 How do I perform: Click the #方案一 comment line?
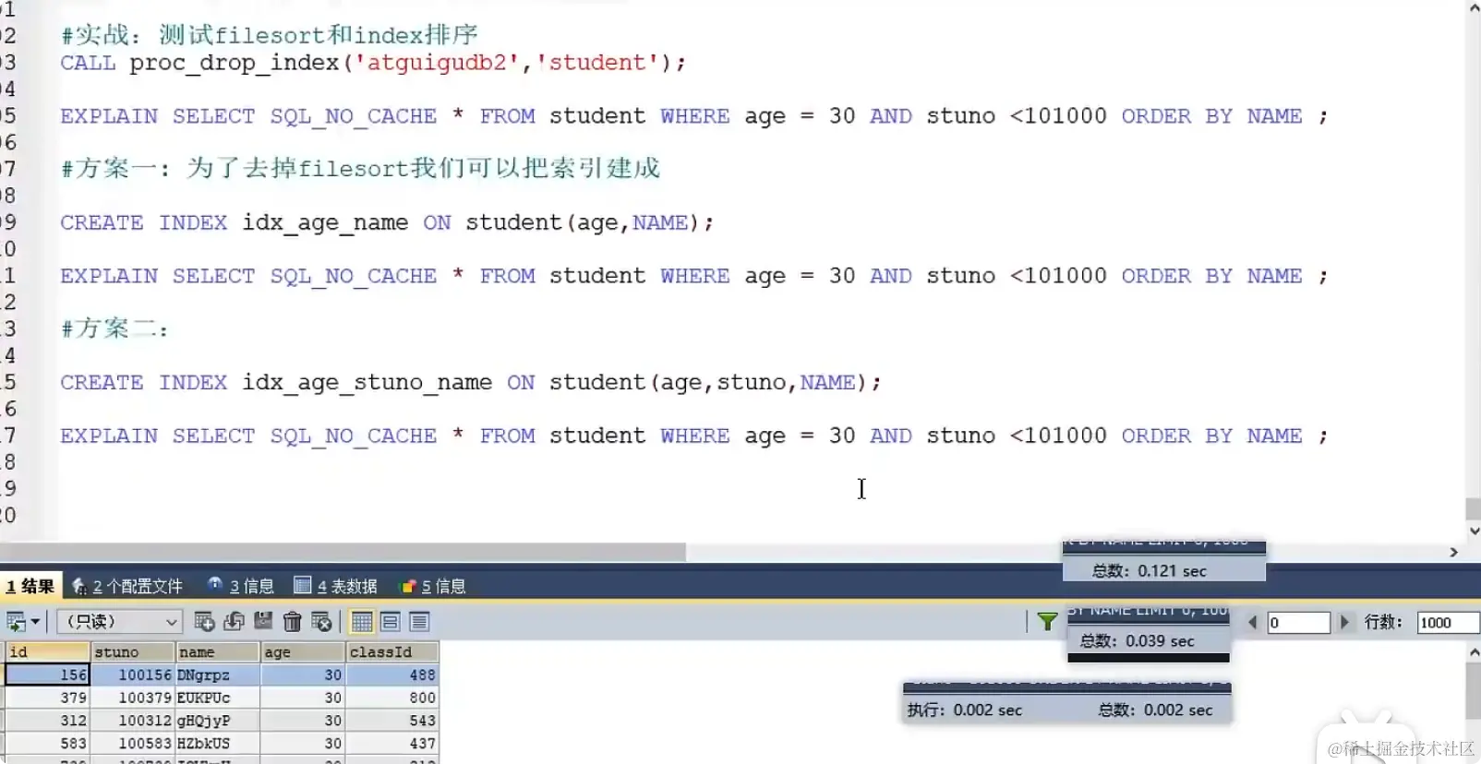tap(360, 168)
